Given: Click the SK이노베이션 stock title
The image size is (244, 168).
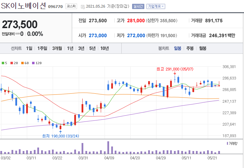Looking at the screenshot, I should click(23, 6).
